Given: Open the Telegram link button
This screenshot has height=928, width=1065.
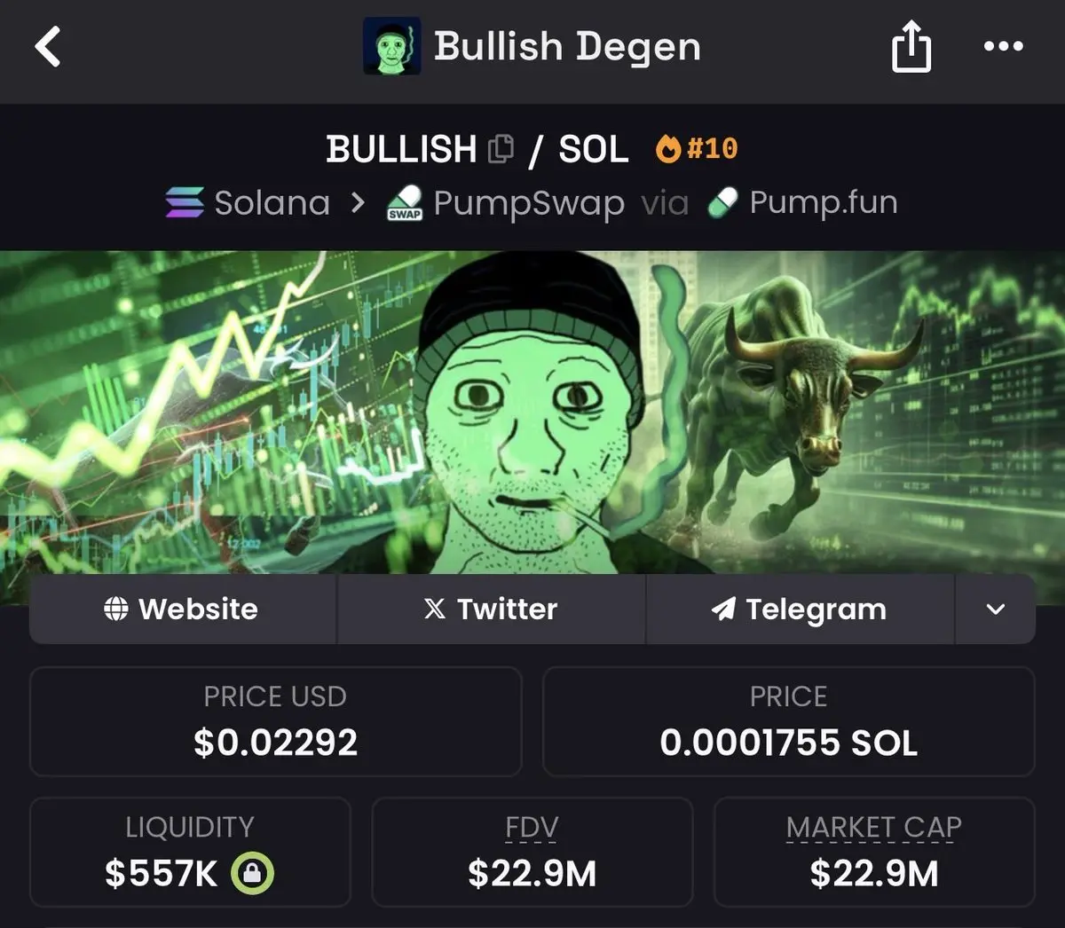Looking at the screenshot, I should [801, 609].
